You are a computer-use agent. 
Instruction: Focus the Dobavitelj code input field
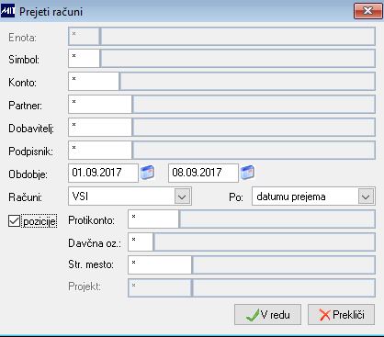coord(100,128)
